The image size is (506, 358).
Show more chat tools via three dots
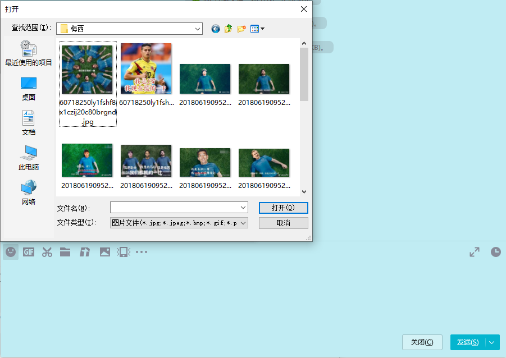tap(142, 252)
